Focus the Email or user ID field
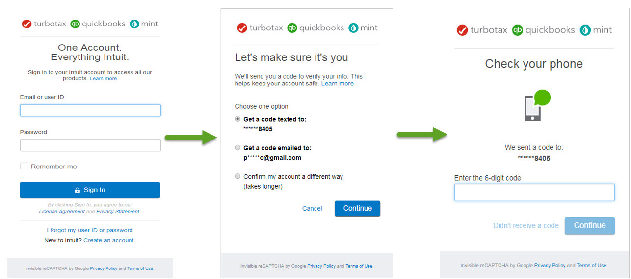Viewport: 631px width, 279px height. [x=90, y=111]
